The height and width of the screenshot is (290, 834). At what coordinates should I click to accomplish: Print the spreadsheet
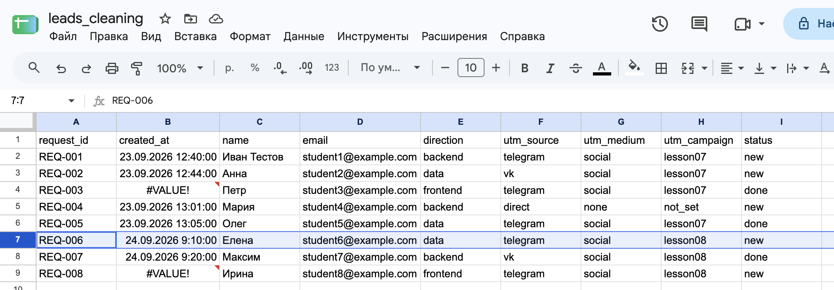tap(112, 68)
